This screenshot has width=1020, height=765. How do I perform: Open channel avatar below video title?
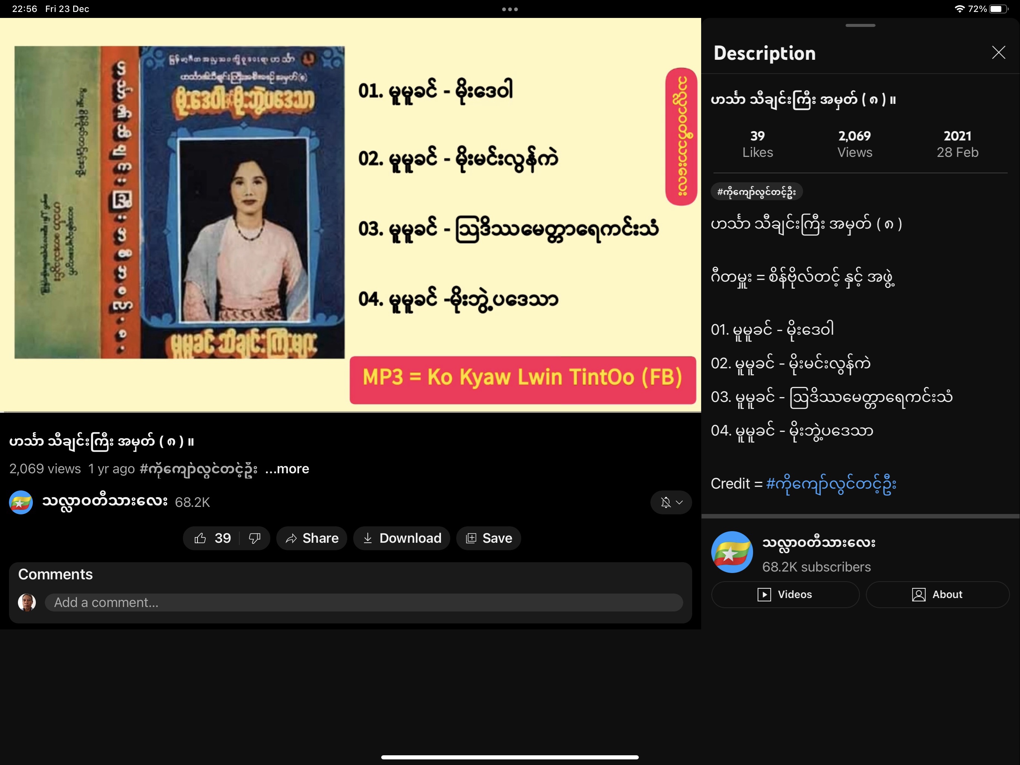[21, 502]
